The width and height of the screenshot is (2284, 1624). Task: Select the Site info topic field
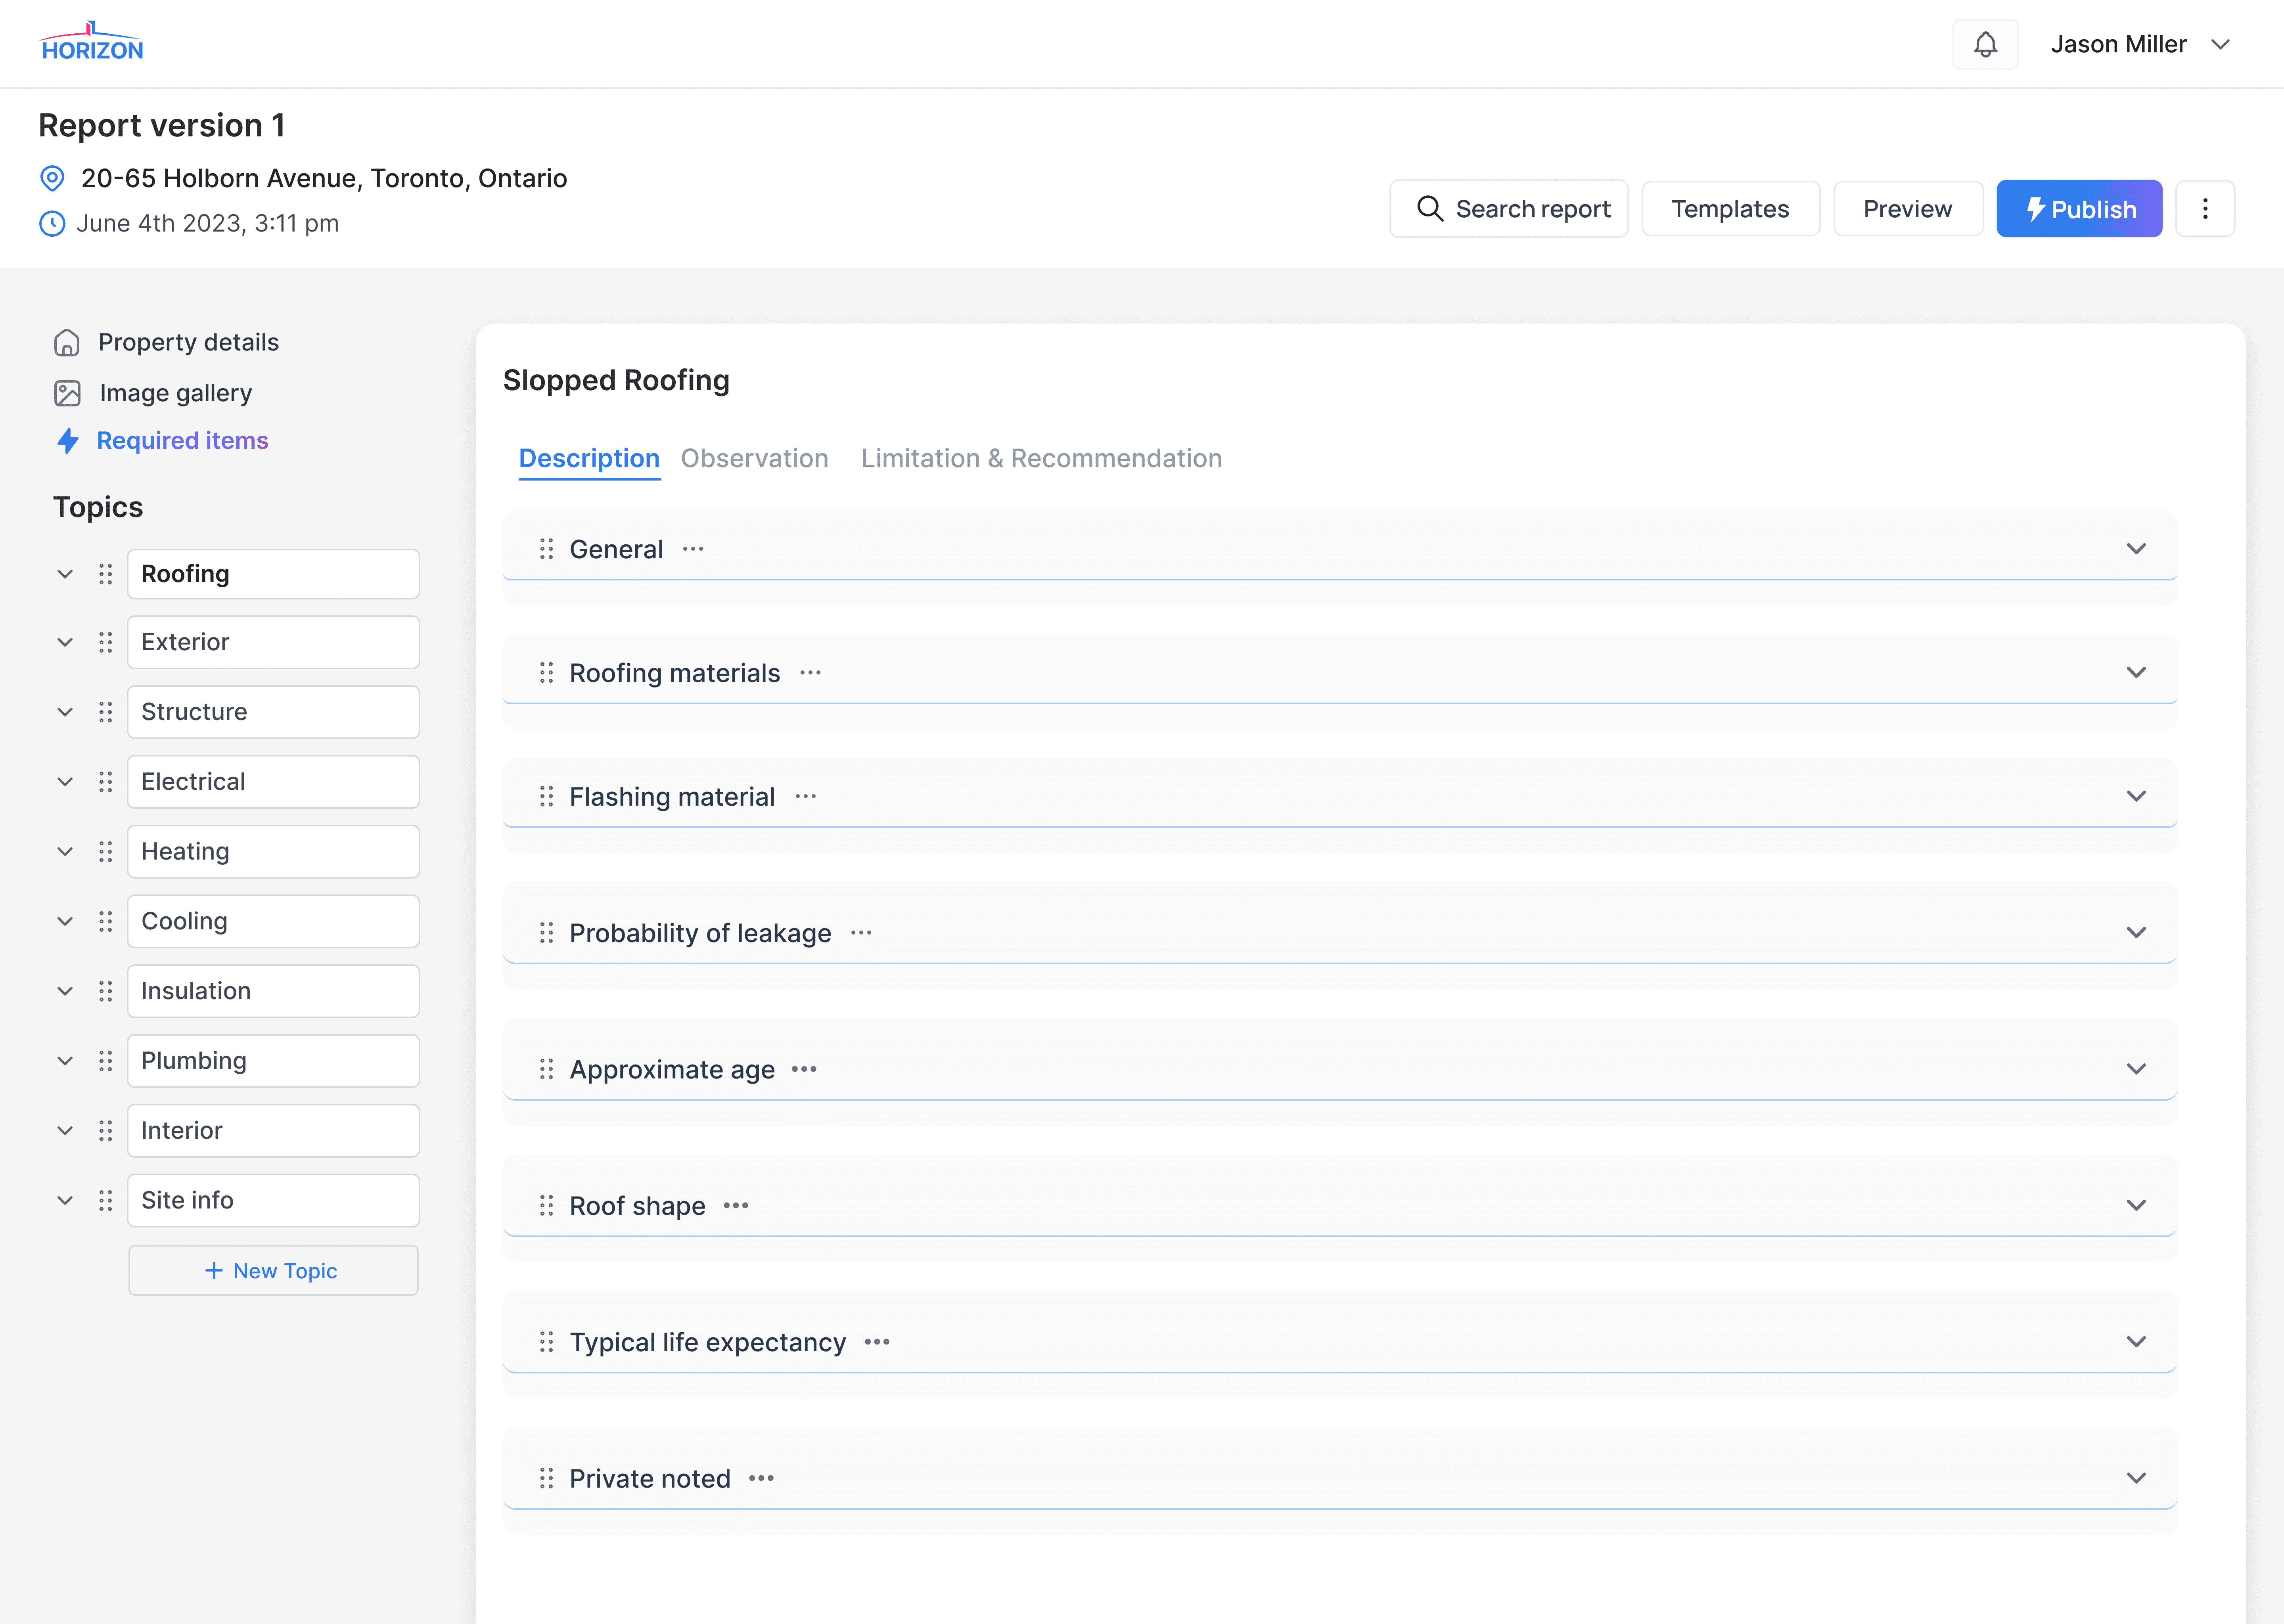pos(273,1200)
